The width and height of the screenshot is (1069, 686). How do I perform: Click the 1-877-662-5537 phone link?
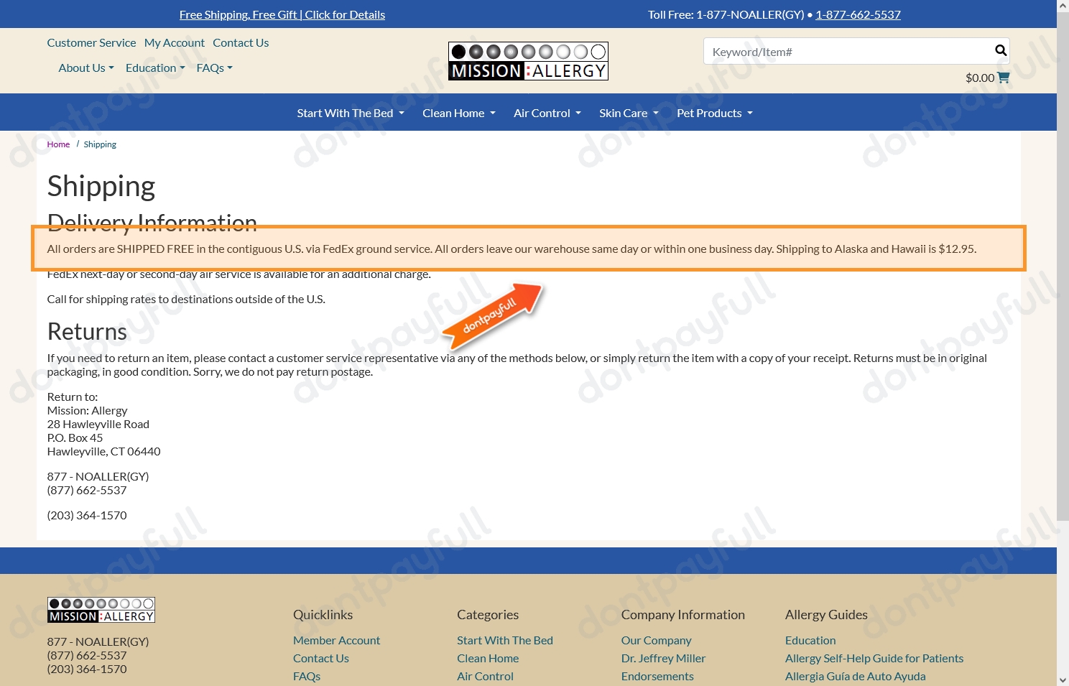pyautogui.click(x=858, y=14)
